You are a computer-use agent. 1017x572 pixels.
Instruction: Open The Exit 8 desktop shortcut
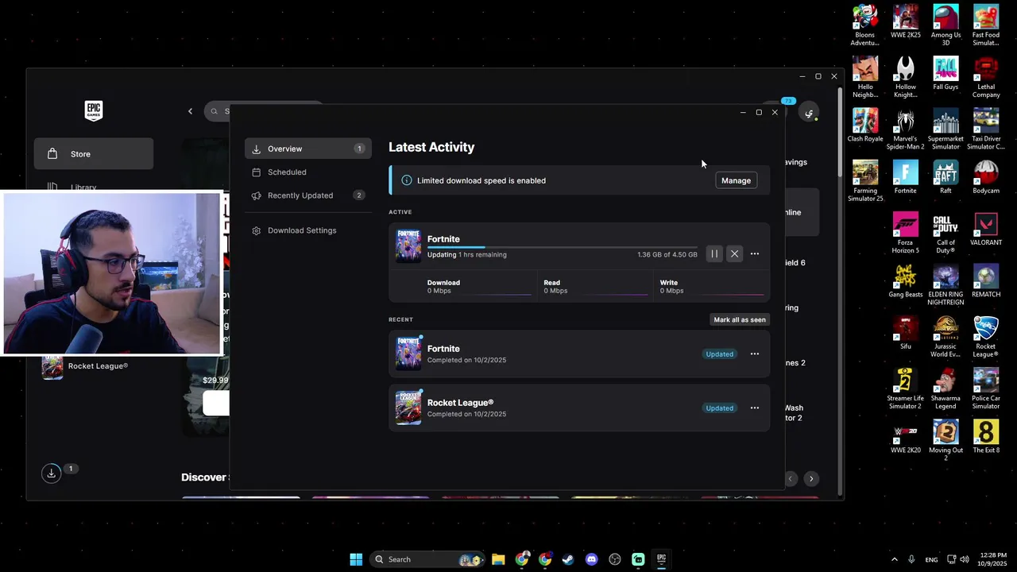point(986,436)
